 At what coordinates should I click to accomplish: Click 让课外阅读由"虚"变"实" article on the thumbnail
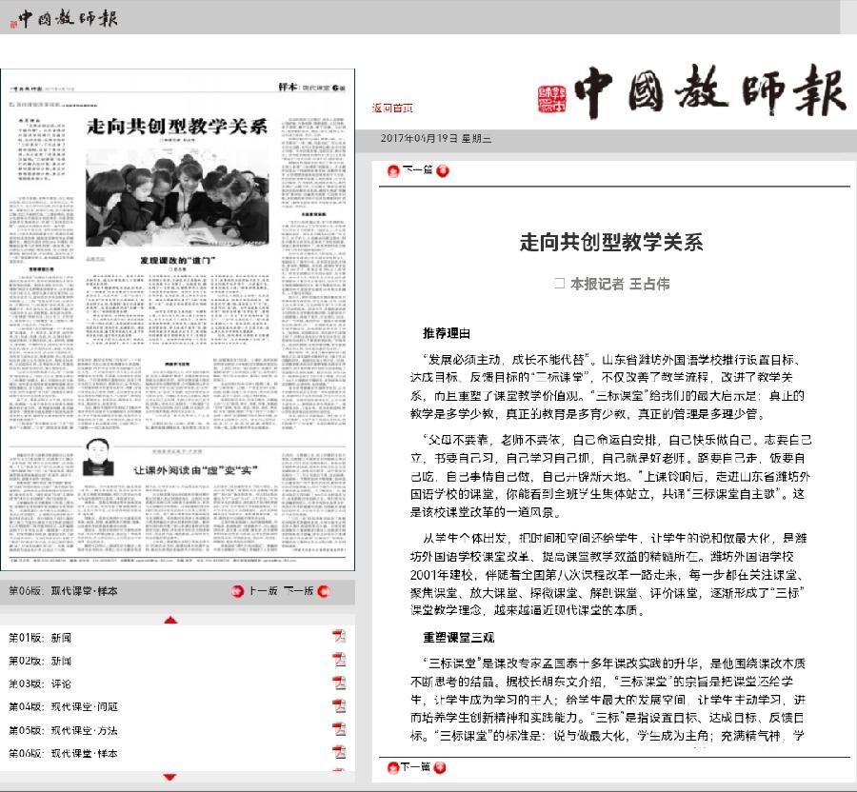pyautogui.click(x=195, y=470)
